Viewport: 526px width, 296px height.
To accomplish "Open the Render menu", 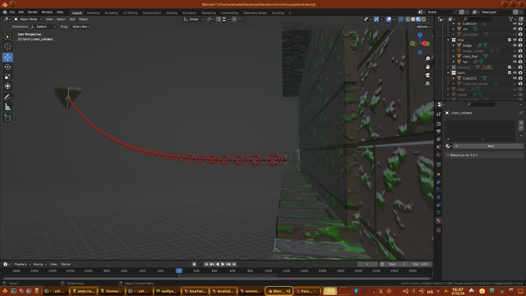I will [x=33, y=12].
